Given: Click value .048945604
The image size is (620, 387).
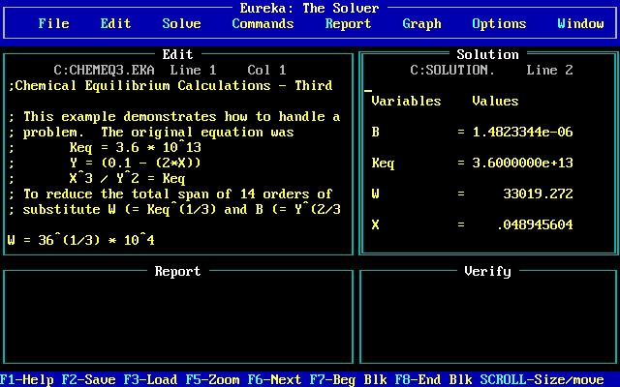Looking at the screenshot, I should (x=534, y=224).
